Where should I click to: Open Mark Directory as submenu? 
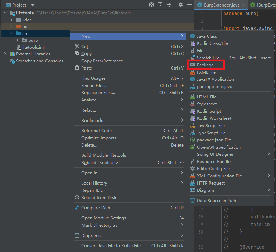pyautogui.click(x=129, y=225)
